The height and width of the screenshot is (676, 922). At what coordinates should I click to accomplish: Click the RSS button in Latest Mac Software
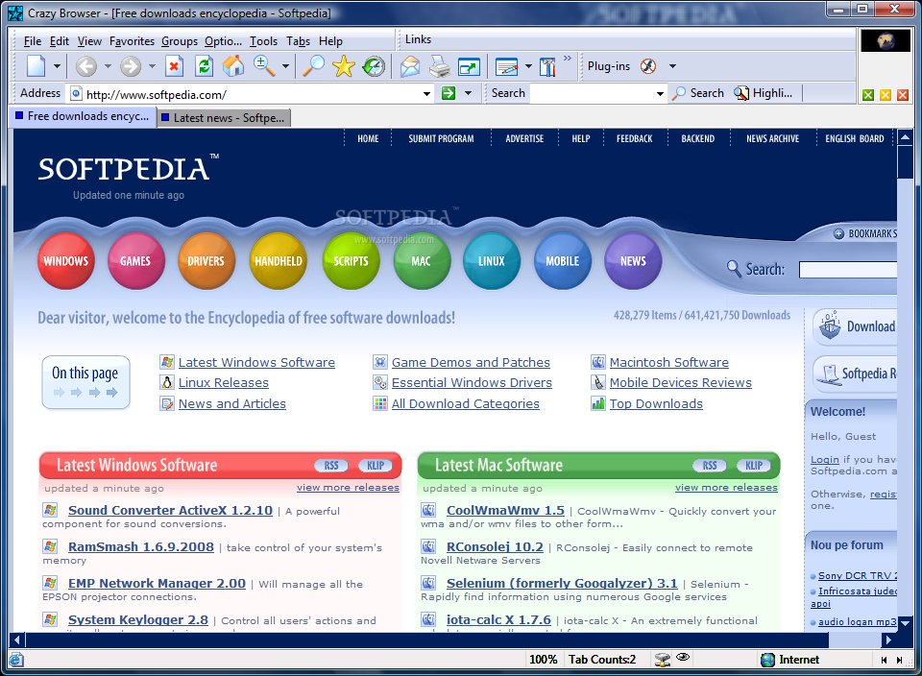click(x=709, y=466)
